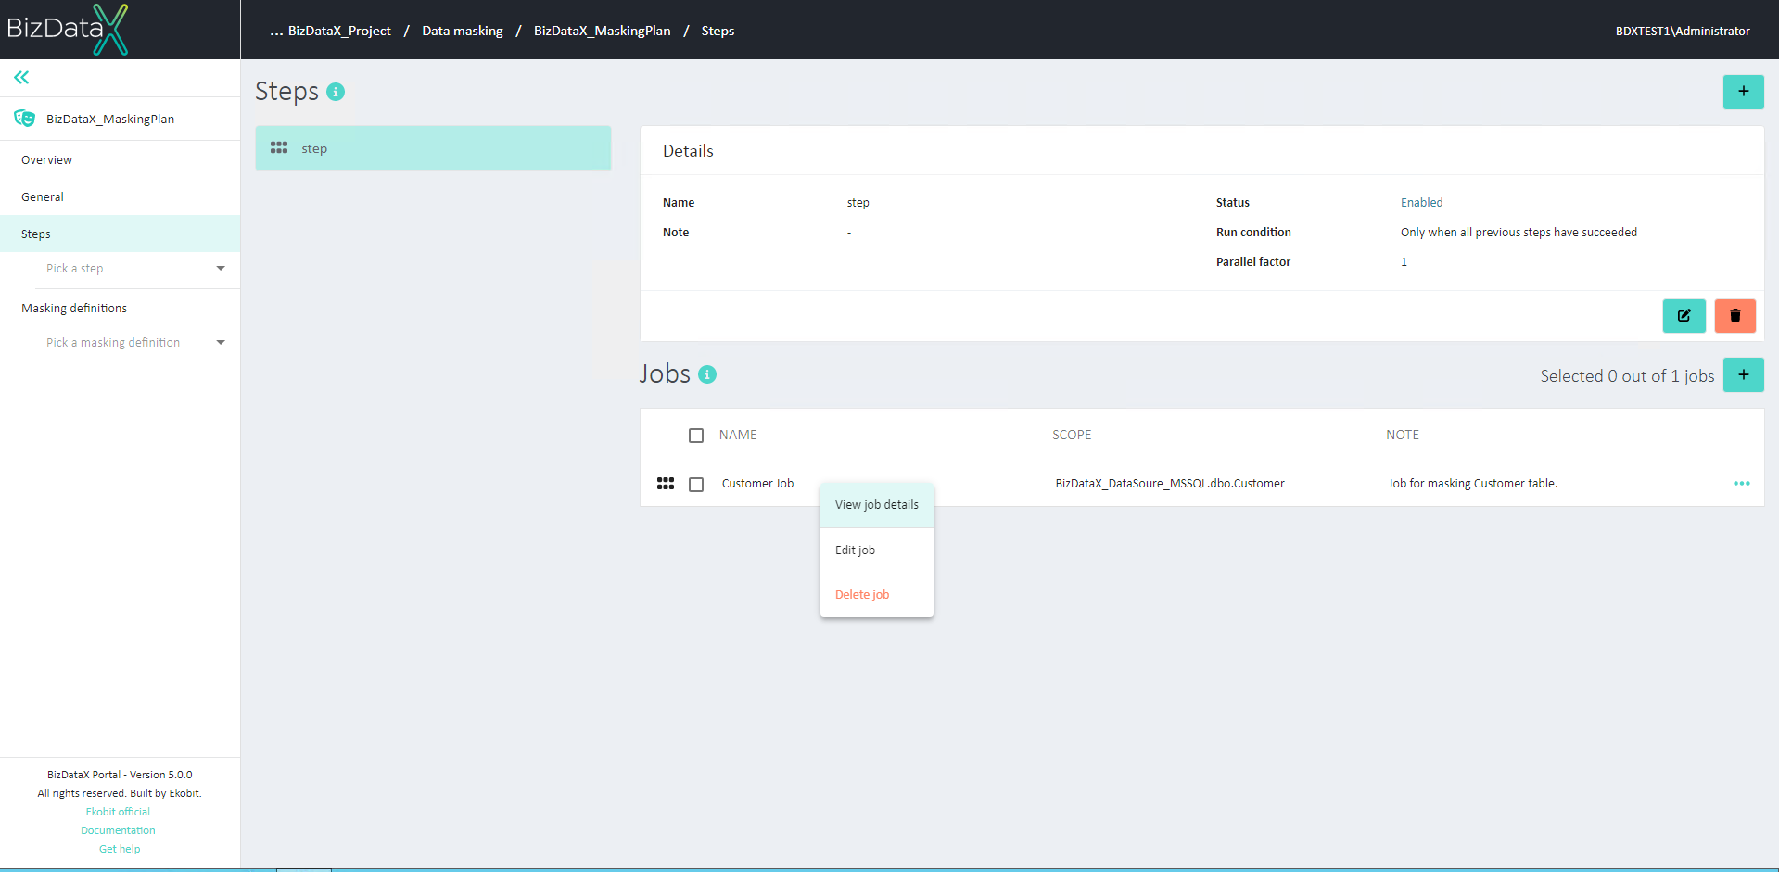Open the Ekobit official link

point(118,812)
